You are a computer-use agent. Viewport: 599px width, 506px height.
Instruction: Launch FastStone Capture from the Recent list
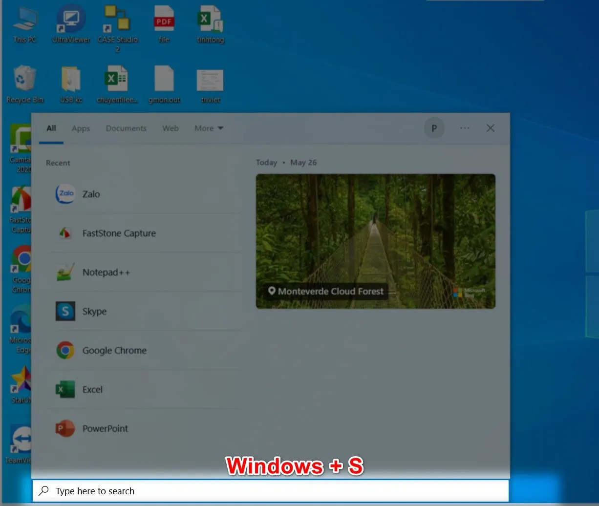point(119,233)
